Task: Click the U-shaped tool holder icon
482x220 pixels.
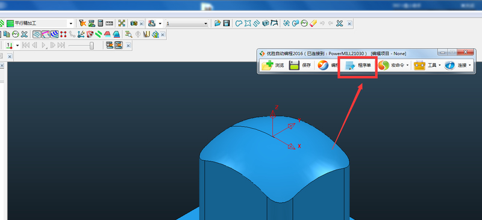Action: (146, 34)
